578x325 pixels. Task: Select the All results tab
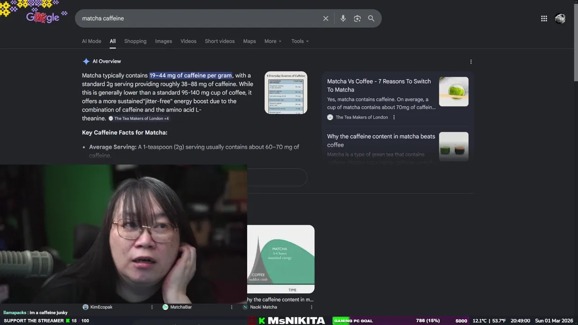[x=112, y=41]
